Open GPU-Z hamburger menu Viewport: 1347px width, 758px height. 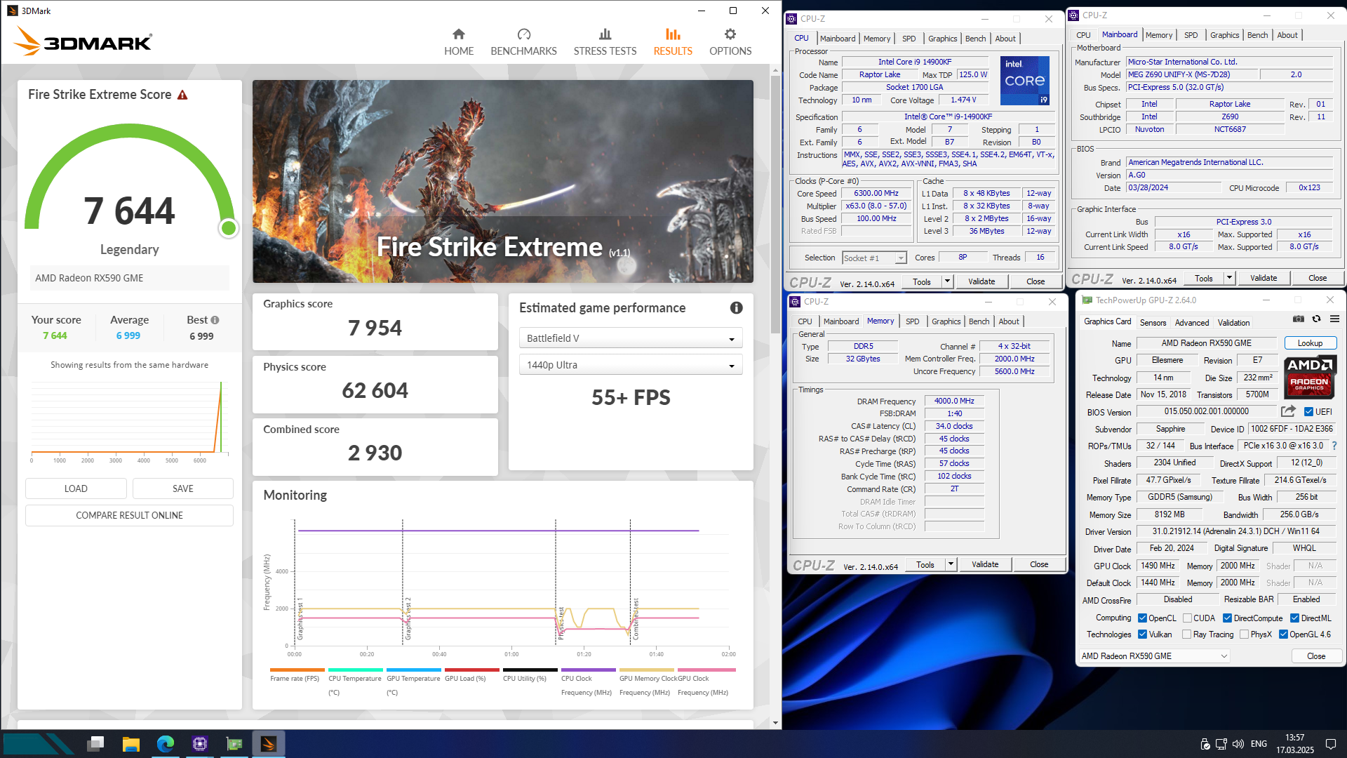(1334, 319)
